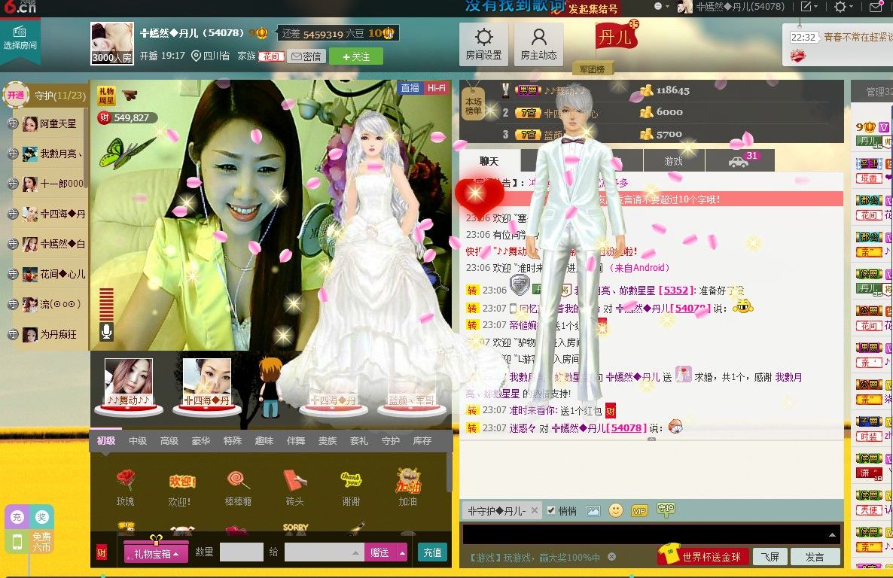Image resolution: width=893 pixels, height=578 pixels.
Task: Click the 发言 send message button
Action: click(815, 556)
